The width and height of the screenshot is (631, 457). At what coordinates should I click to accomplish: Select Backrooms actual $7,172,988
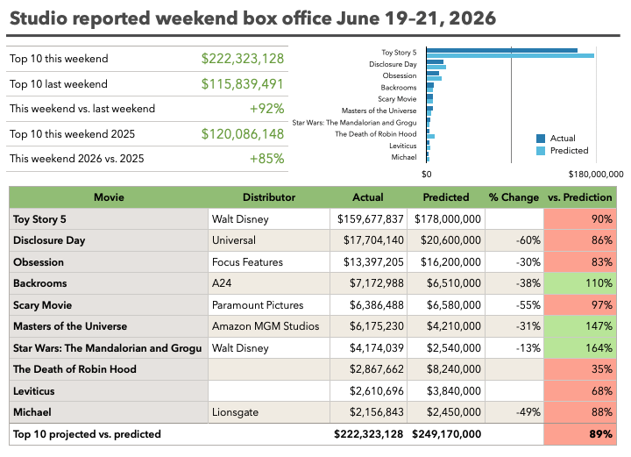369,283
